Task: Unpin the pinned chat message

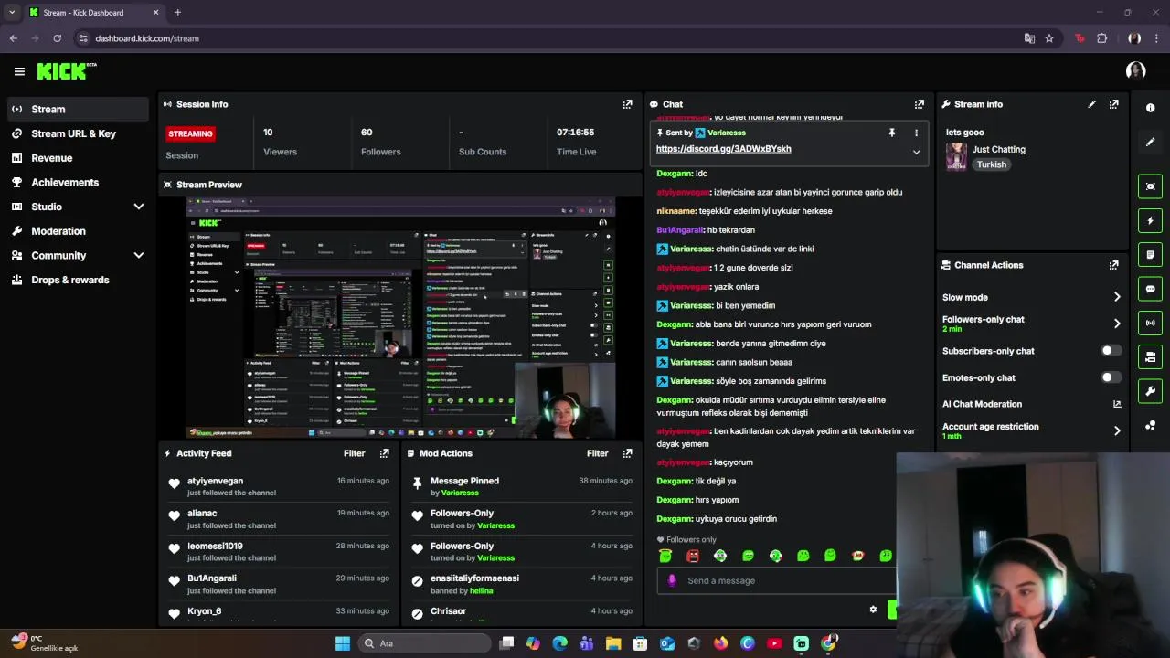Action: pos(891,133)
